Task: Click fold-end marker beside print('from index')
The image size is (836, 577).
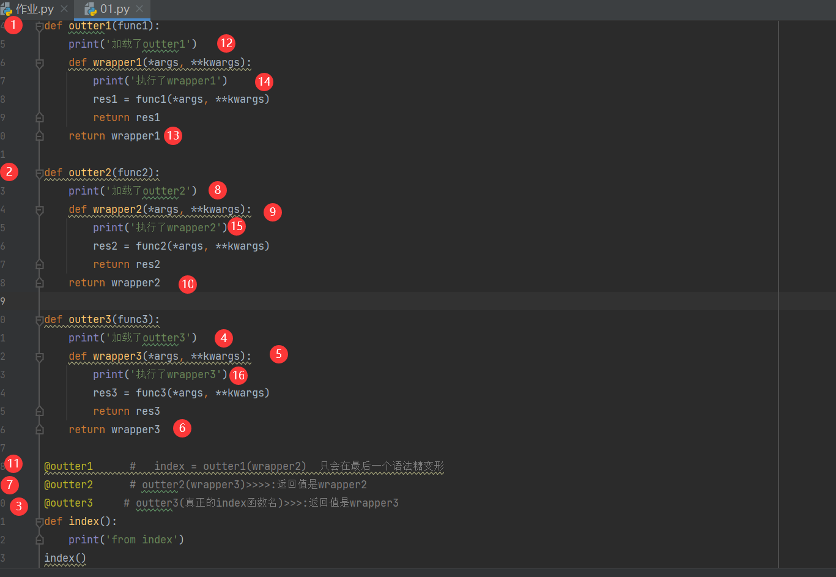Action: pyautogui.click(x=40, y=540)
